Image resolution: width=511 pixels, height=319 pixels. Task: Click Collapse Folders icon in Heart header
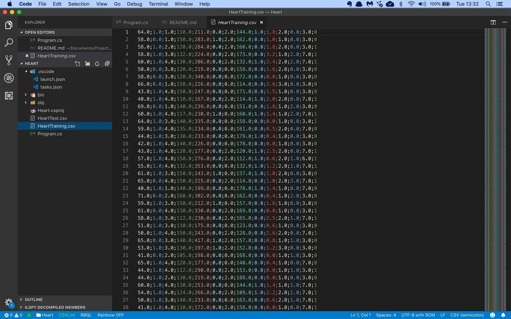click(107, 64)
